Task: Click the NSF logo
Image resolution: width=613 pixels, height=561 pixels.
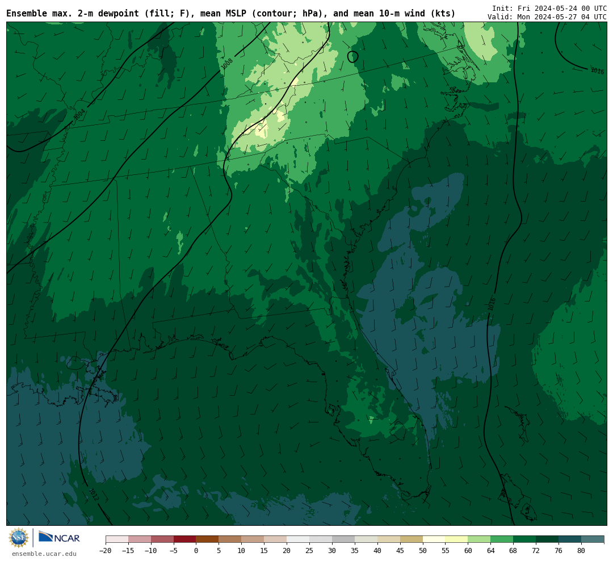Action: [19, 538]
